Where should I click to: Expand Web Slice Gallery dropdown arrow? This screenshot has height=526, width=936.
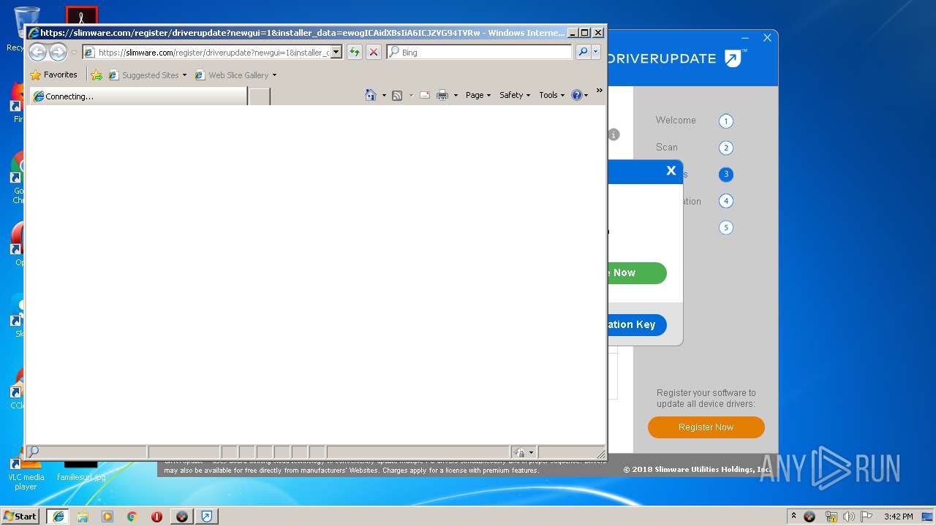274,75
